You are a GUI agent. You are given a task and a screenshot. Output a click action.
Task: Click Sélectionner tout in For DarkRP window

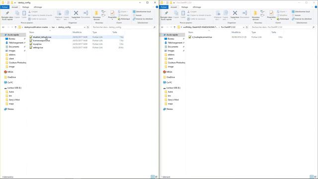(x=301, y=11)
